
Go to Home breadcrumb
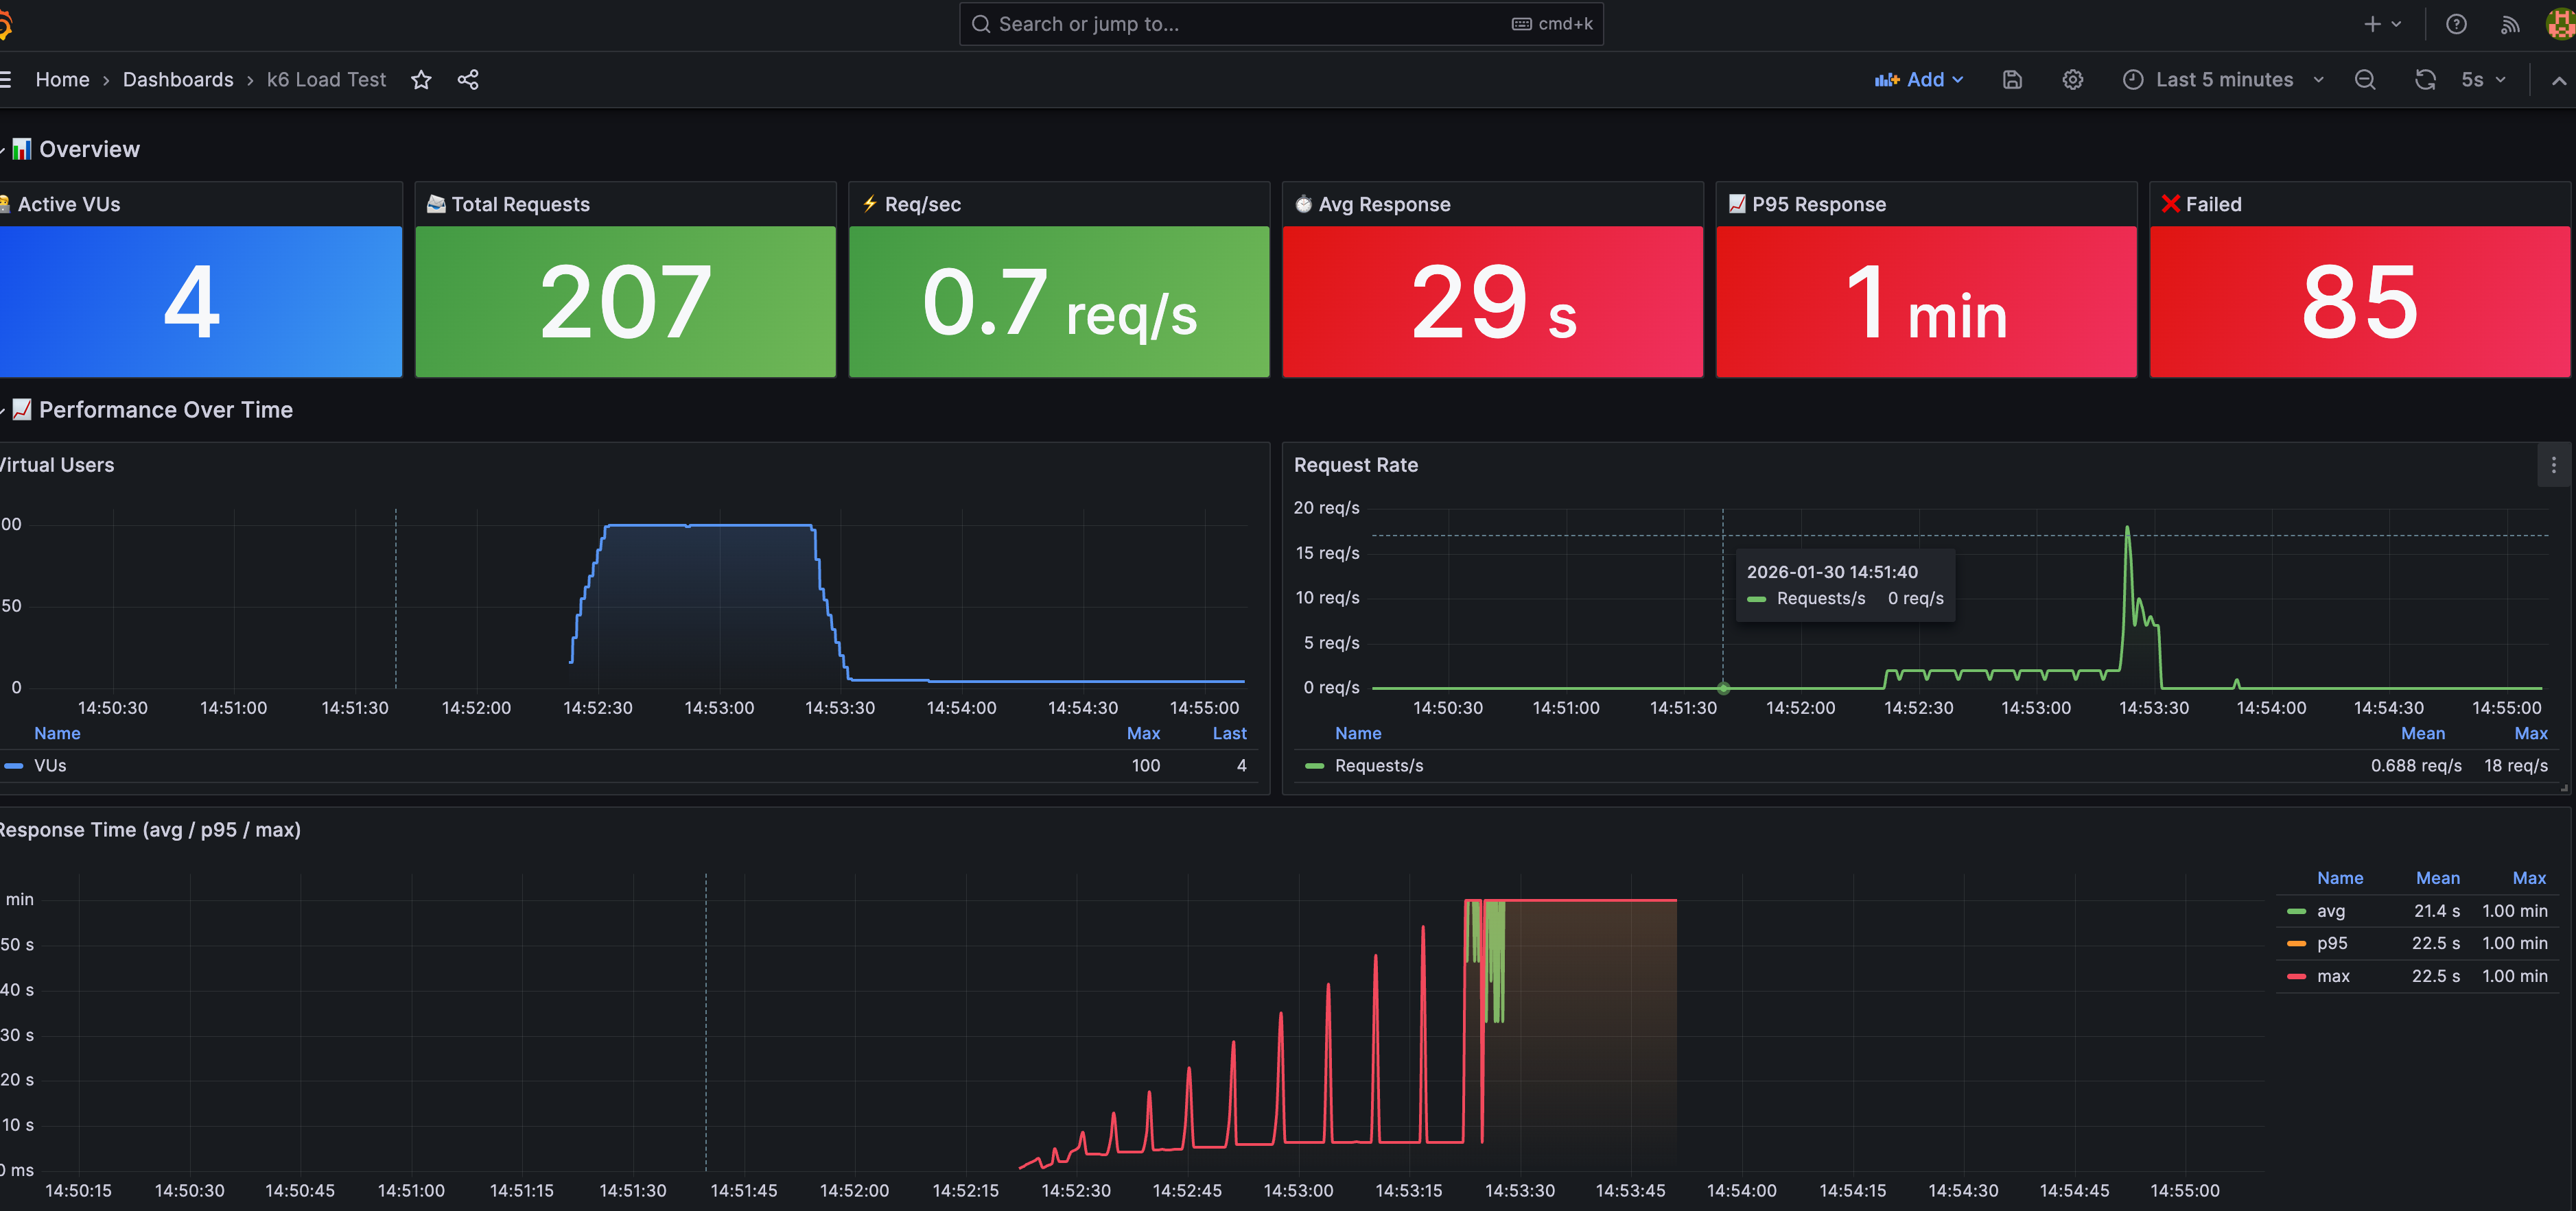[x=62, y=80]
